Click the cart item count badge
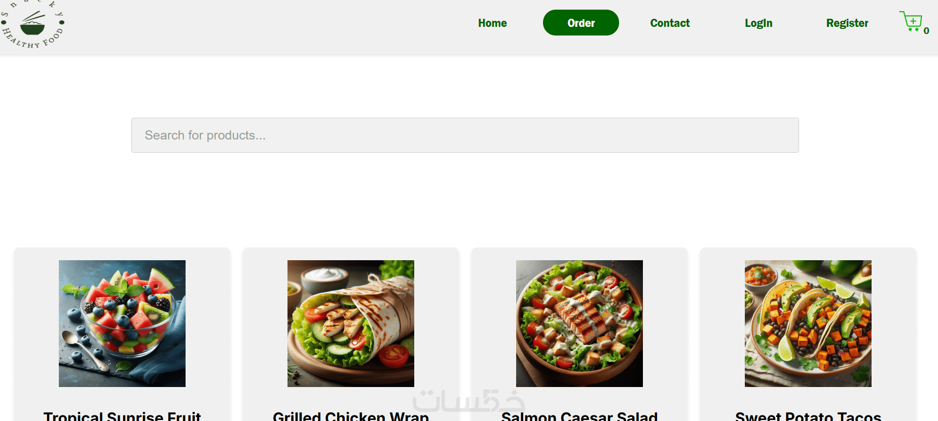This screenshot has width=938, height=421. 926,31
